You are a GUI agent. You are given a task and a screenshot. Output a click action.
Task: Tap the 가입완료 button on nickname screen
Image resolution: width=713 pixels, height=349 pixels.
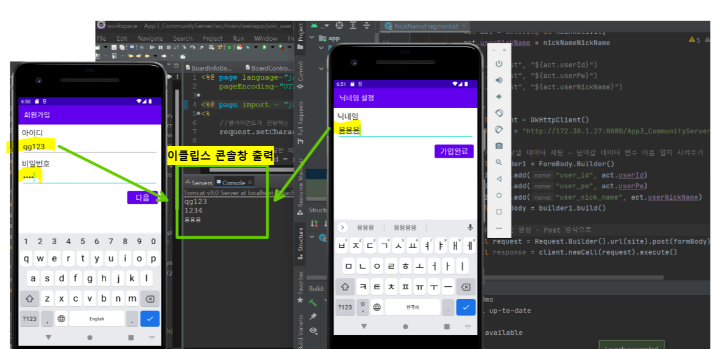click(x=454, y=151)
